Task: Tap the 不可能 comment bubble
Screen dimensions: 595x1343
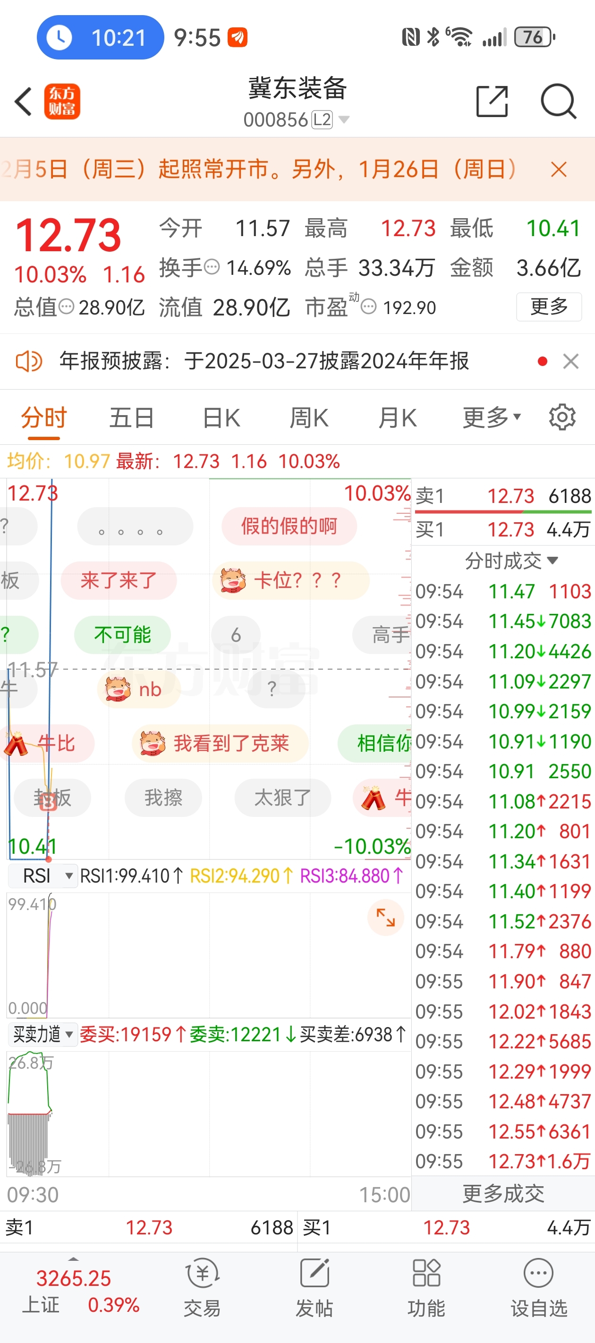Action: click(x=123, y=635)
